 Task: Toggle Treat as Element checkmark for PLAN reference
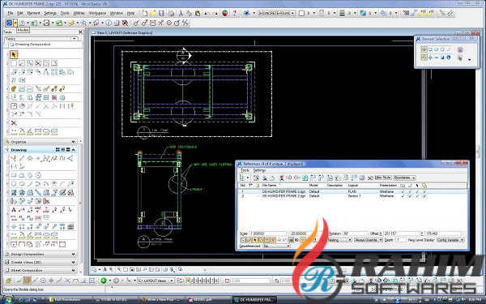424,191
